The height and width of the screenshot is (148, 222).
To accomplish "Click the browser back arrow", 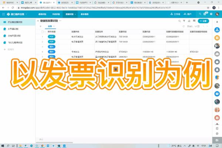I will 3,8.
